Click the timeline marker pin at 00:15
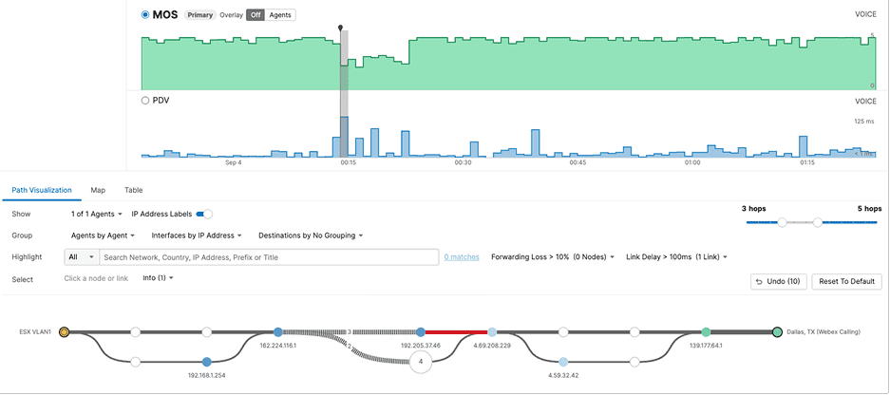 point(341,28)
